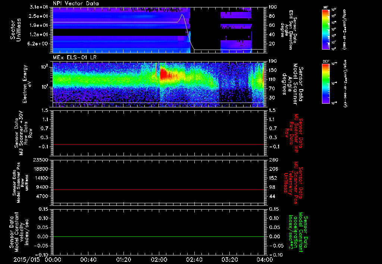Click the red "MU Scanner Inh Raw Data" label
The image size is (382, 264).
click(295, 133)
